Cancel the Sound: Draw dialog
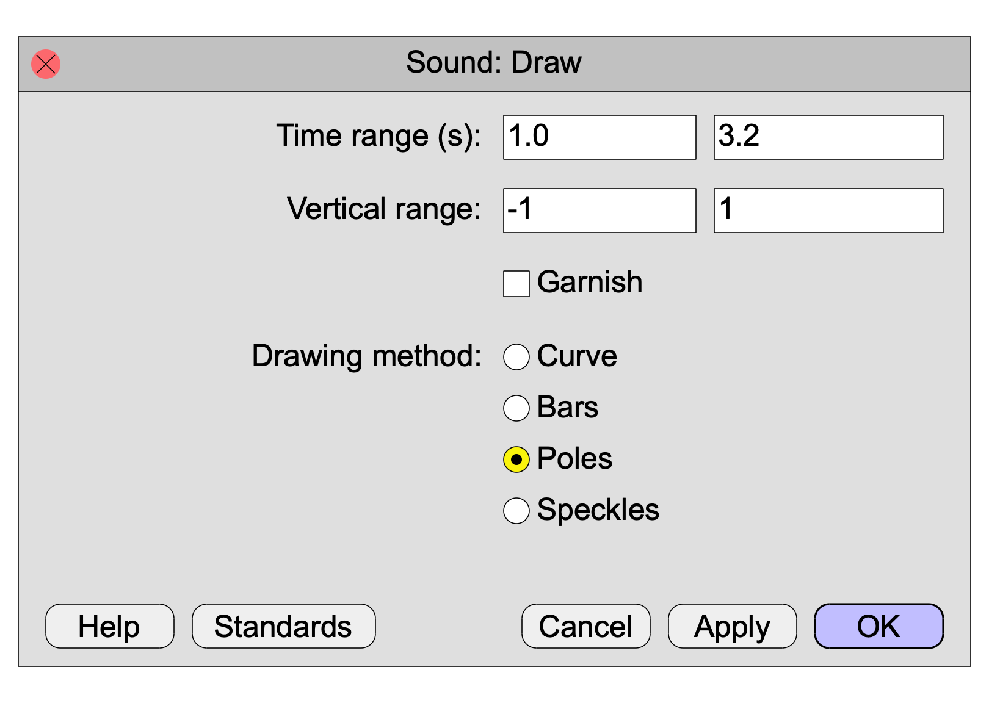The height and width of the screenshot is (703, 989). tap(586, 626)
